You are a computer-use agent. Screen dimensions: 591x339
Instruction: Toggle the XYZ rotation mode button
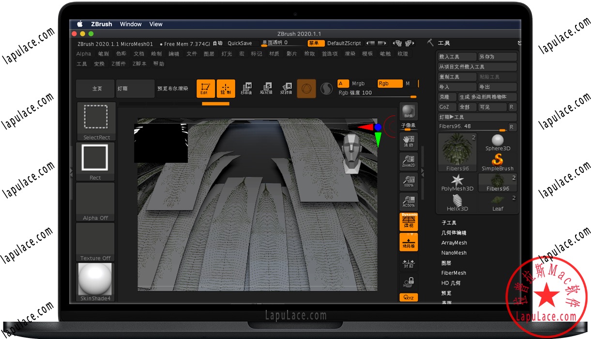point(409,297)
